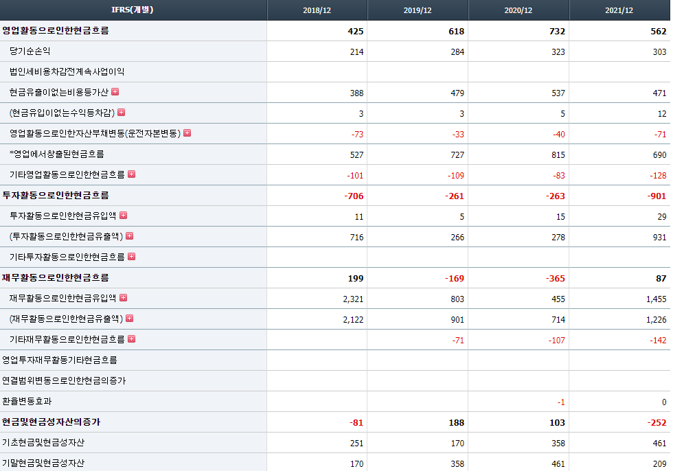Viewport: 673px width, 471px height.
Task: Click the 2018/12 financing outflow value 2,122
Action: [353, 319]
